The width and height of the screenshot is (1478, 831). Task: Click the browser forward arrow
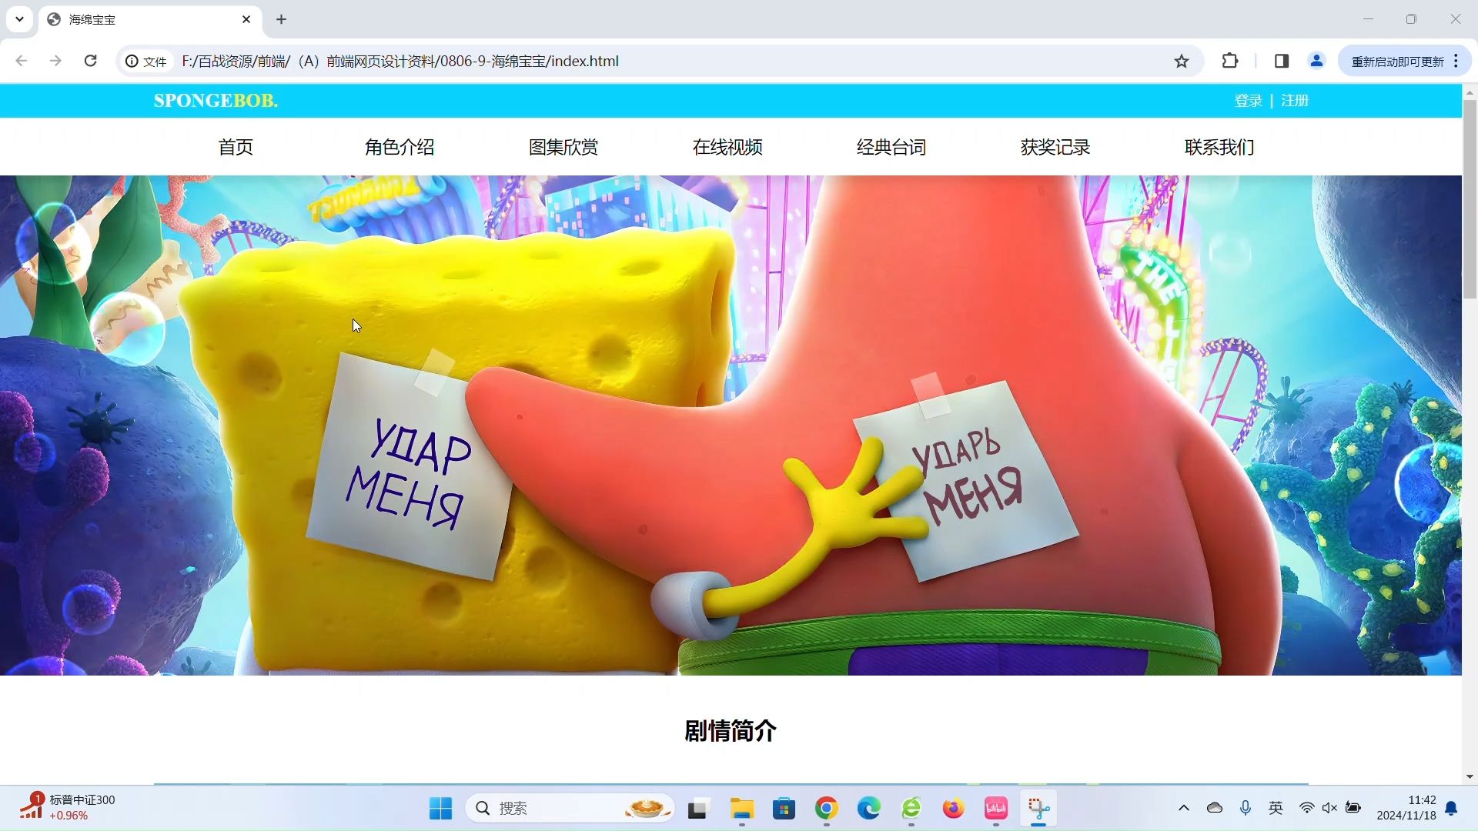pyautogui.click(x=55, y=61)
